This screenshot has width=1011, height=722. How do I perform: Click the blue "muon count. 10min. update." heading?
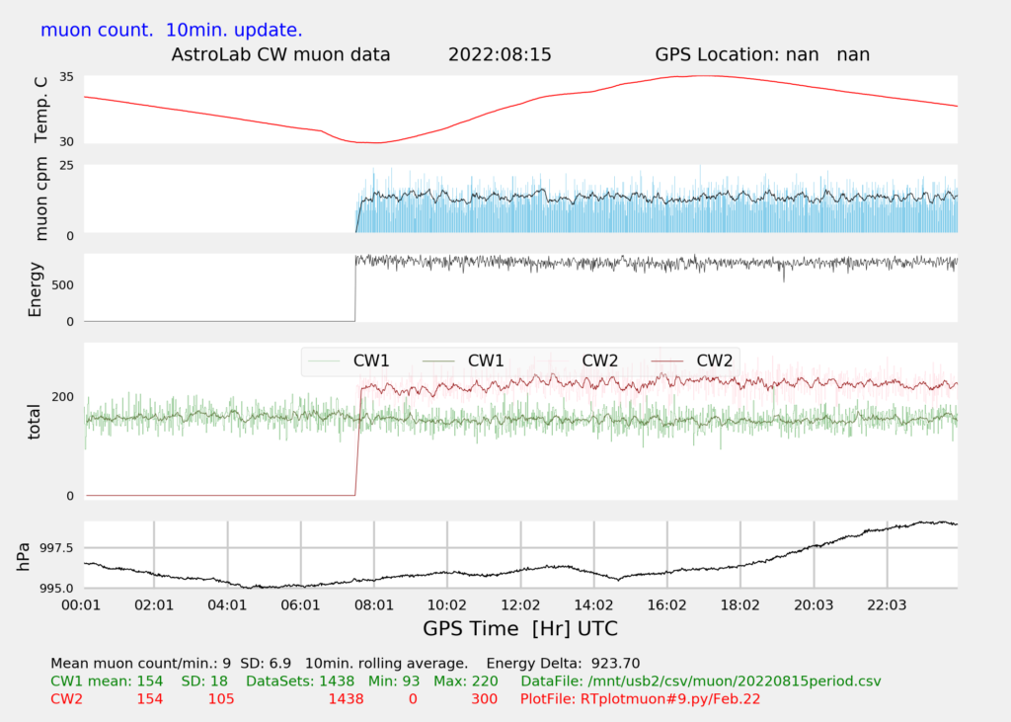point(171,30)
